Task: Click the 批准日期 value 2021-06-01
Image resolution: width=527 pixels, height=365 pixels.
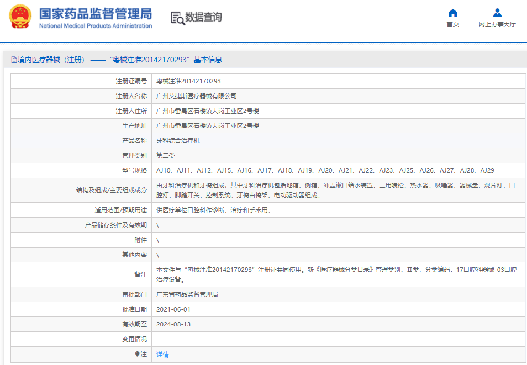Action: [173, 309]
